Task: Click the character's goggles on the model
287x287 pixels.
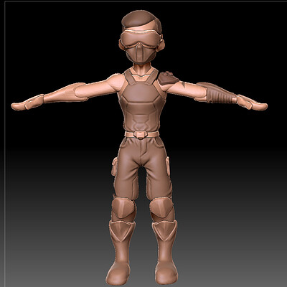Action: tap(141, 38)
